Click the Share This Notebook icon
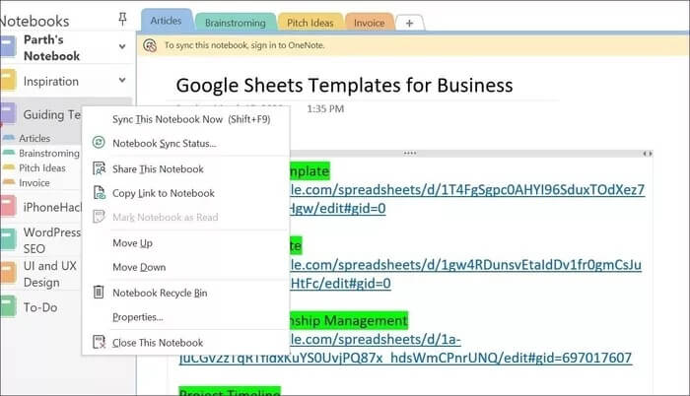This screenshot has height=396, width=690. pyautogui.click(x=99, y=168)
